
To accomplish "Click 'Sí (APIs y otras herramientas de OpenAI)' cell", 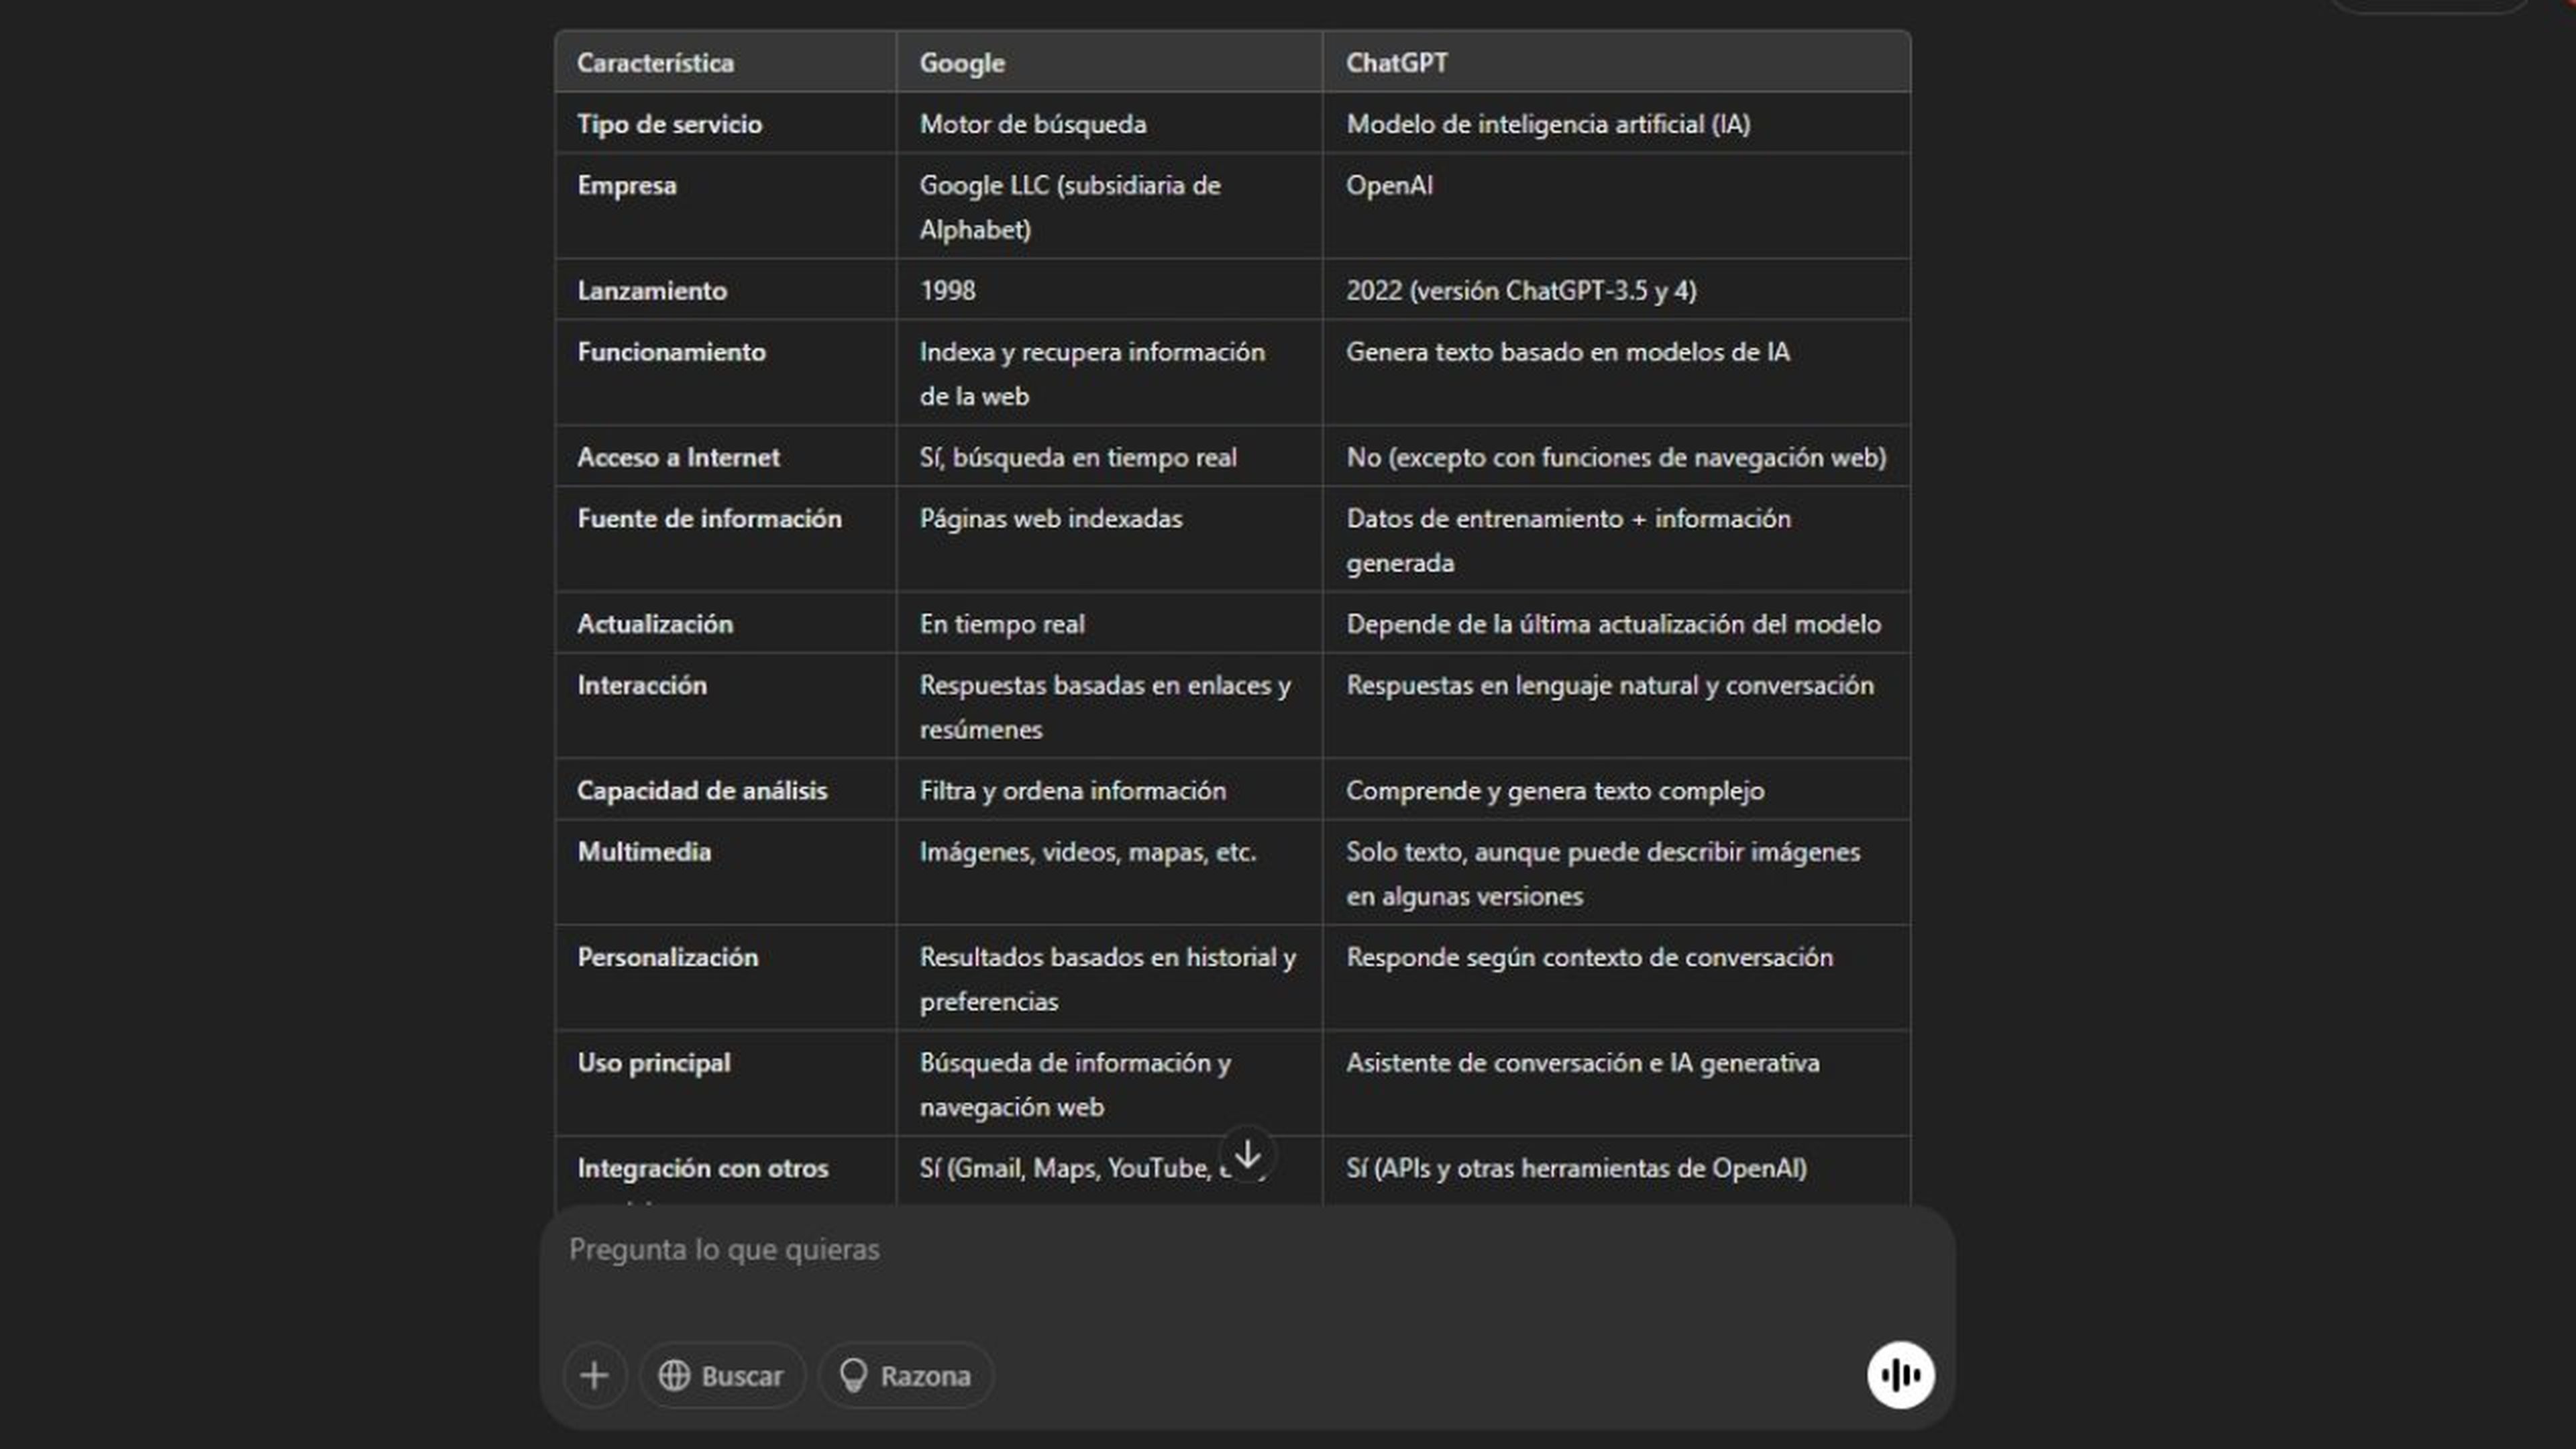I will tap(1576, 1168).
